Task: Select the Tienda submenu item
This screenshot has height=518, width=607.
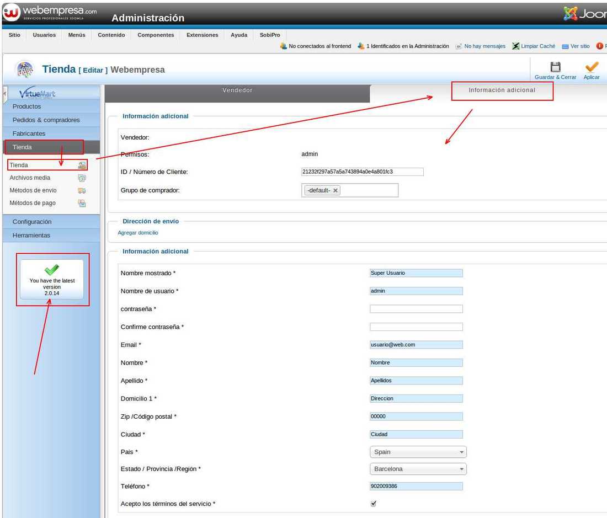Action: click(x=19, y=165)
